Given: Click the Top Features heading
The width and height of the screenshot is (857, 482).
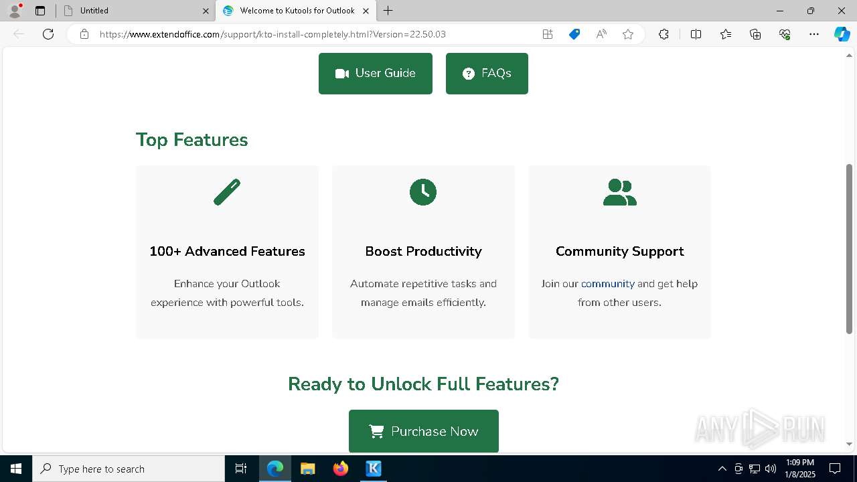Looking at the screenshot, I should click(x=192, y=140).
